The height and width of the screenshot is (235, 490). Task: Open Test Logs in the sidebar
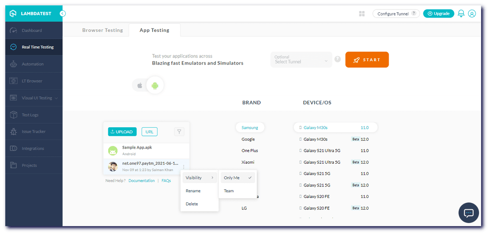click(x=34, y=115)
